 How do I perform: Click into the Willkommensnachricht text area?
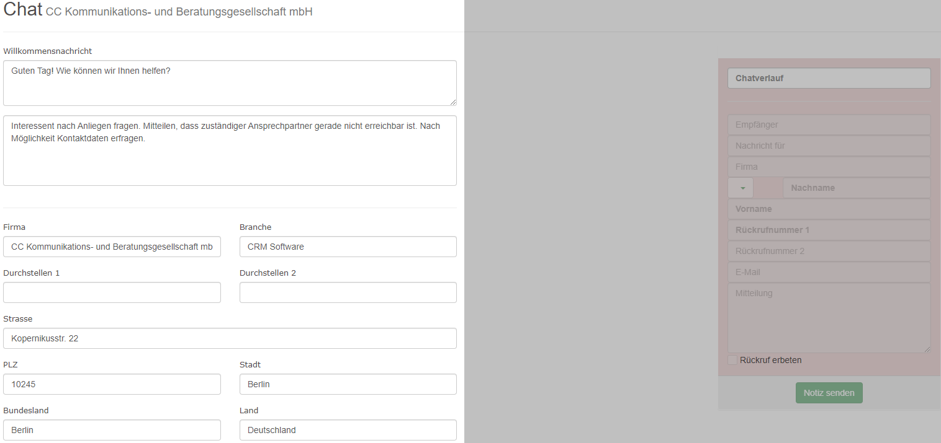point(230,83)
